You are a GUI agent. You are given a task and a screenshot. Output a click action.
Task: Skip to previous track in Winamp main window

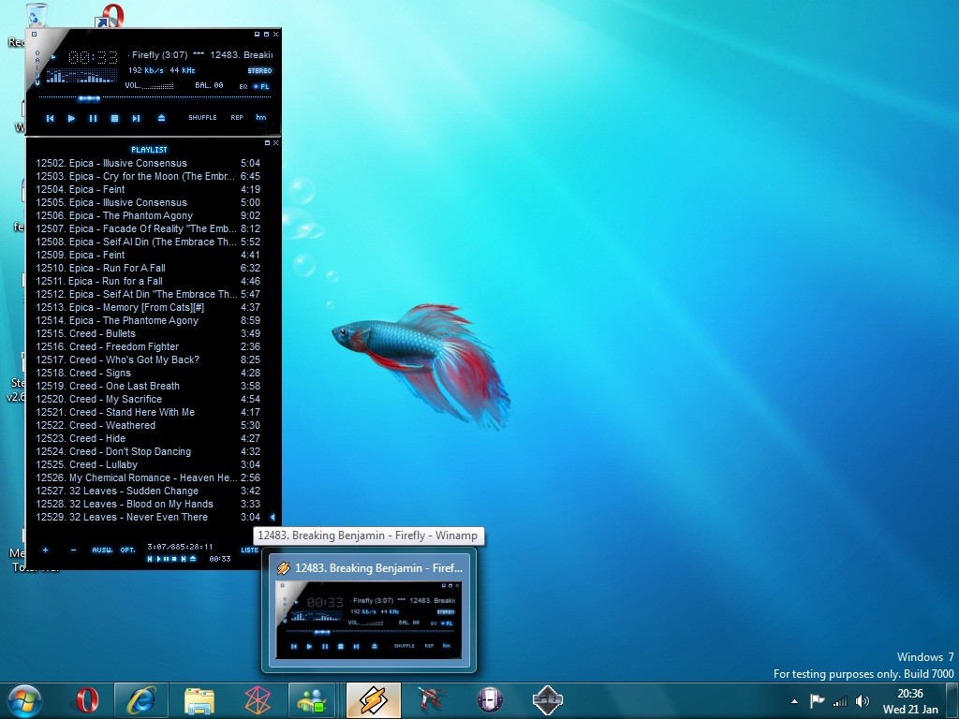coord(51,118)
